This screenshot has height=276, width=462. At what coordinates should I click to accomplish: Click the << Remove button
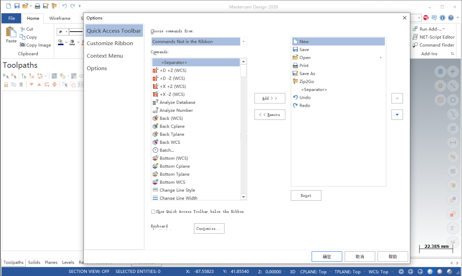point(270,114)
